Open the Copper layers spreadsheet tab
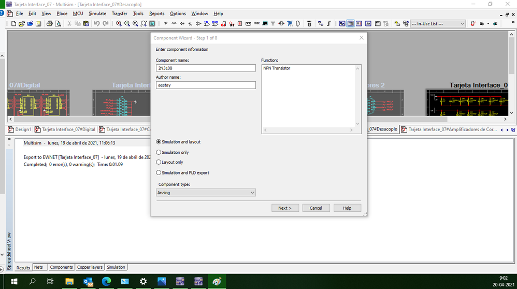The height and width of the screenshot is (289, 517). click(90, 267)
